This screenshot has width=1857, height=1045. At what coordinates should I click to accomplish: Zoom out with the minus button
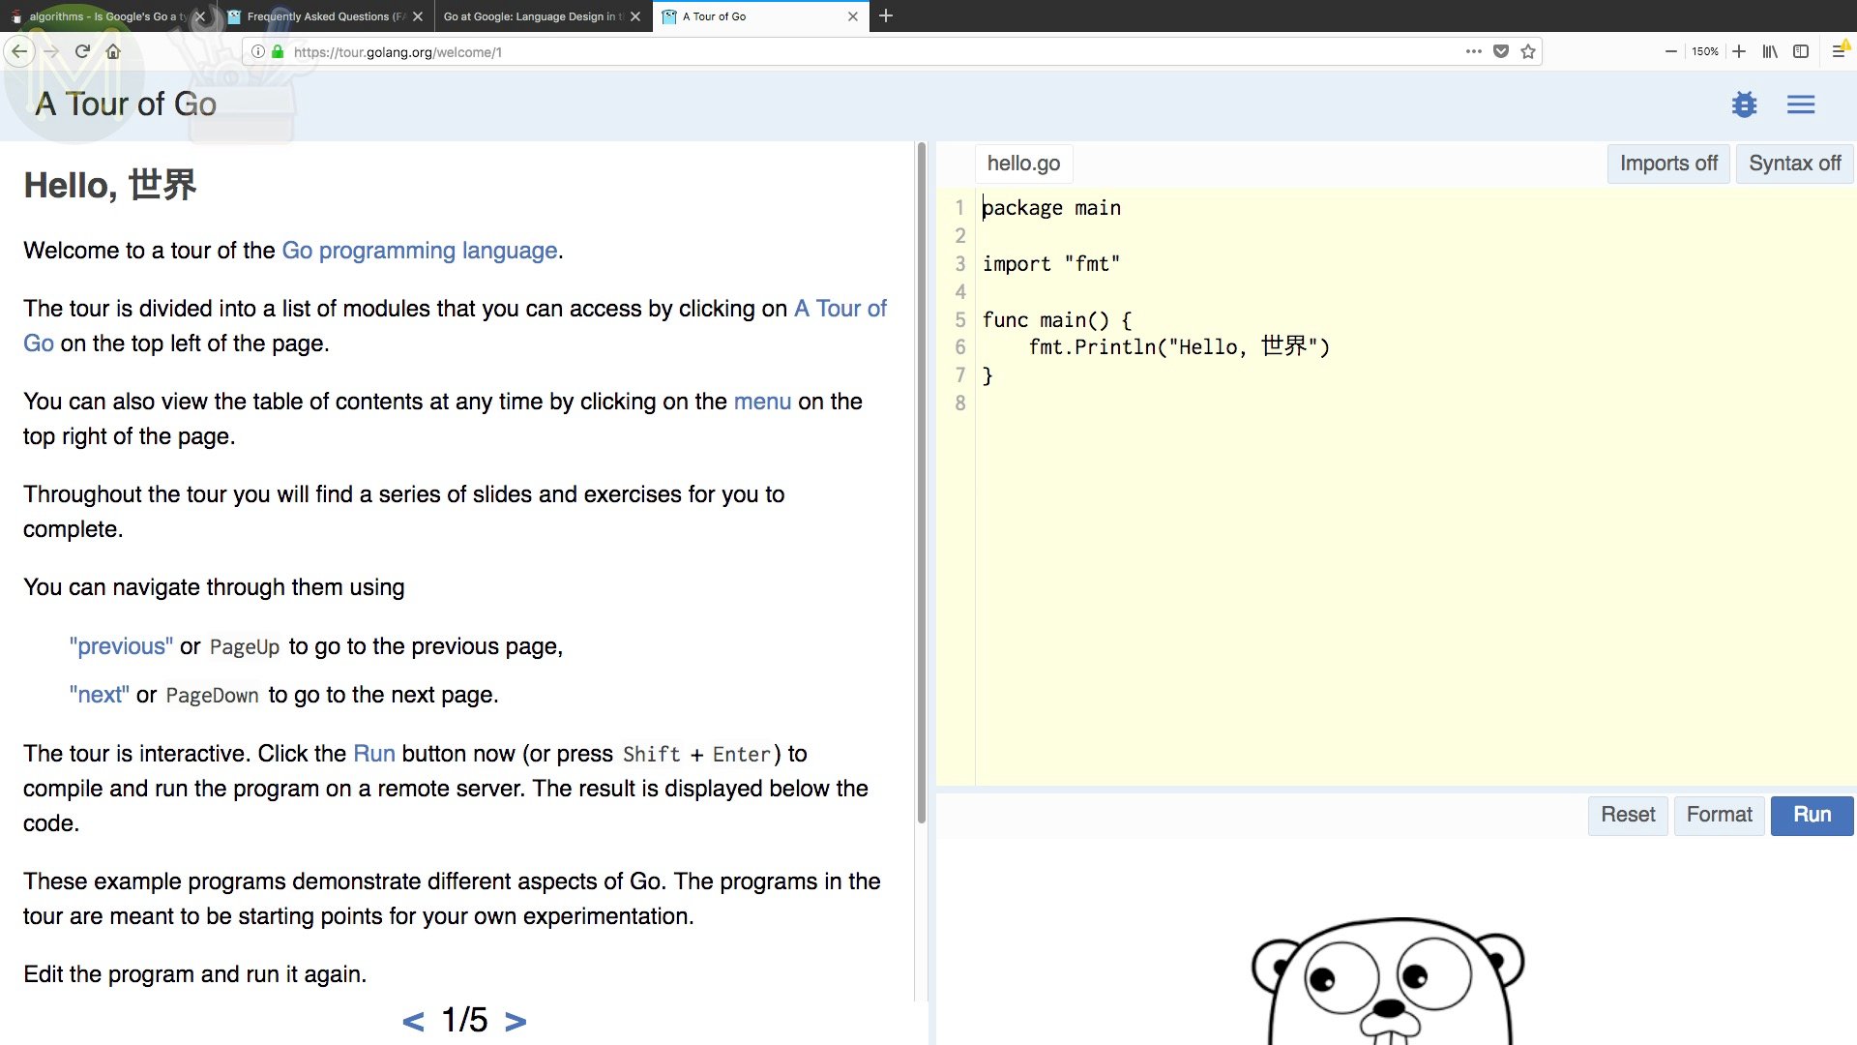pos(1670,51)
